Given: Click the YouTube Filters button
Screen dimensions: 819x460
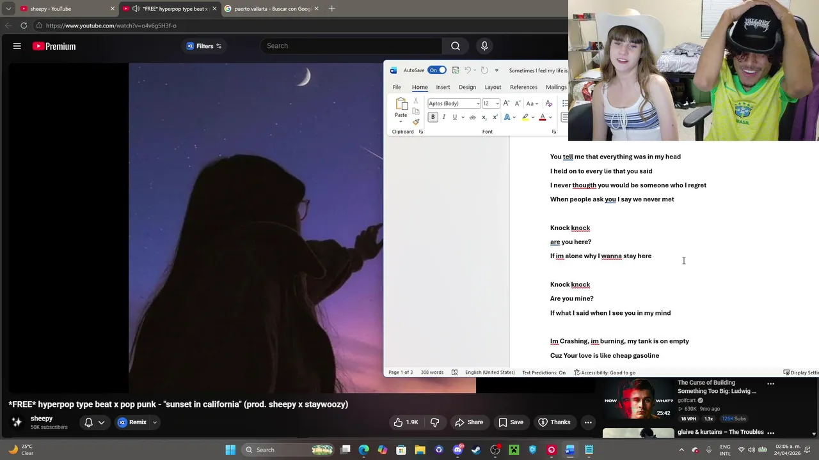Looking at the screenshot, I should [x=204, y=46].
